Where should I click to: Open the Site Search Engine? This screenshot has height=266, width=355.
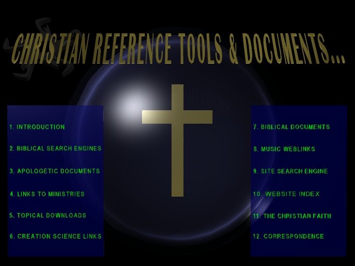(x=290, y=171)
